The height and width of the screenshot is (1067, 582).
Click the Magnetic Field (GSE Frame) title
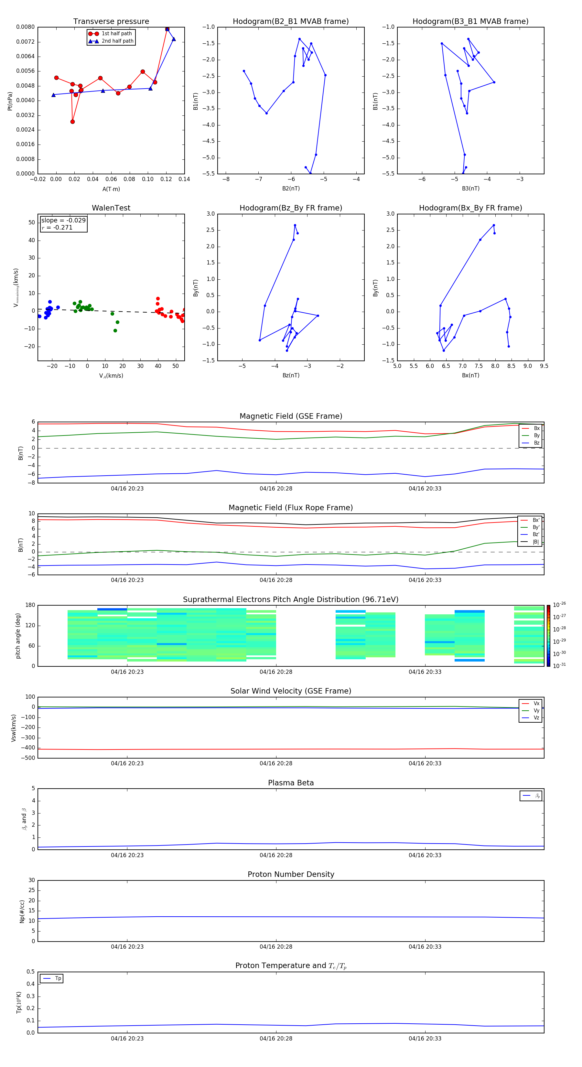[x=291, y=416]
